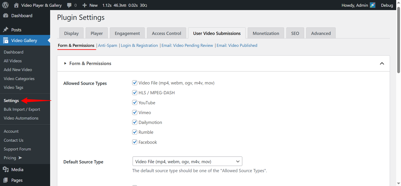
Task: Click the home icon beside Video Player & Gallery
Action: click(x=16, y=5)
